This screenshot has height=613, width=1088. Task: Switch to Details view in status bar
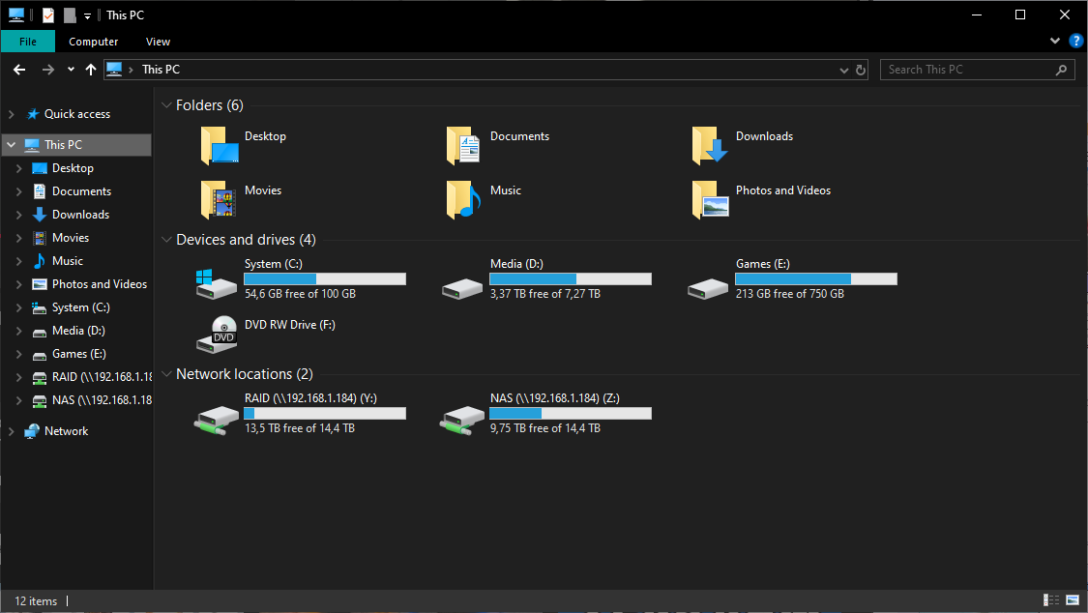coord(1051,599)
